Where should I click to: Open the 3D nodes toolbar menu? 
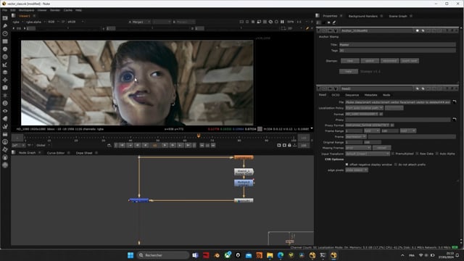pyautogui.click(x=5, y=88)
